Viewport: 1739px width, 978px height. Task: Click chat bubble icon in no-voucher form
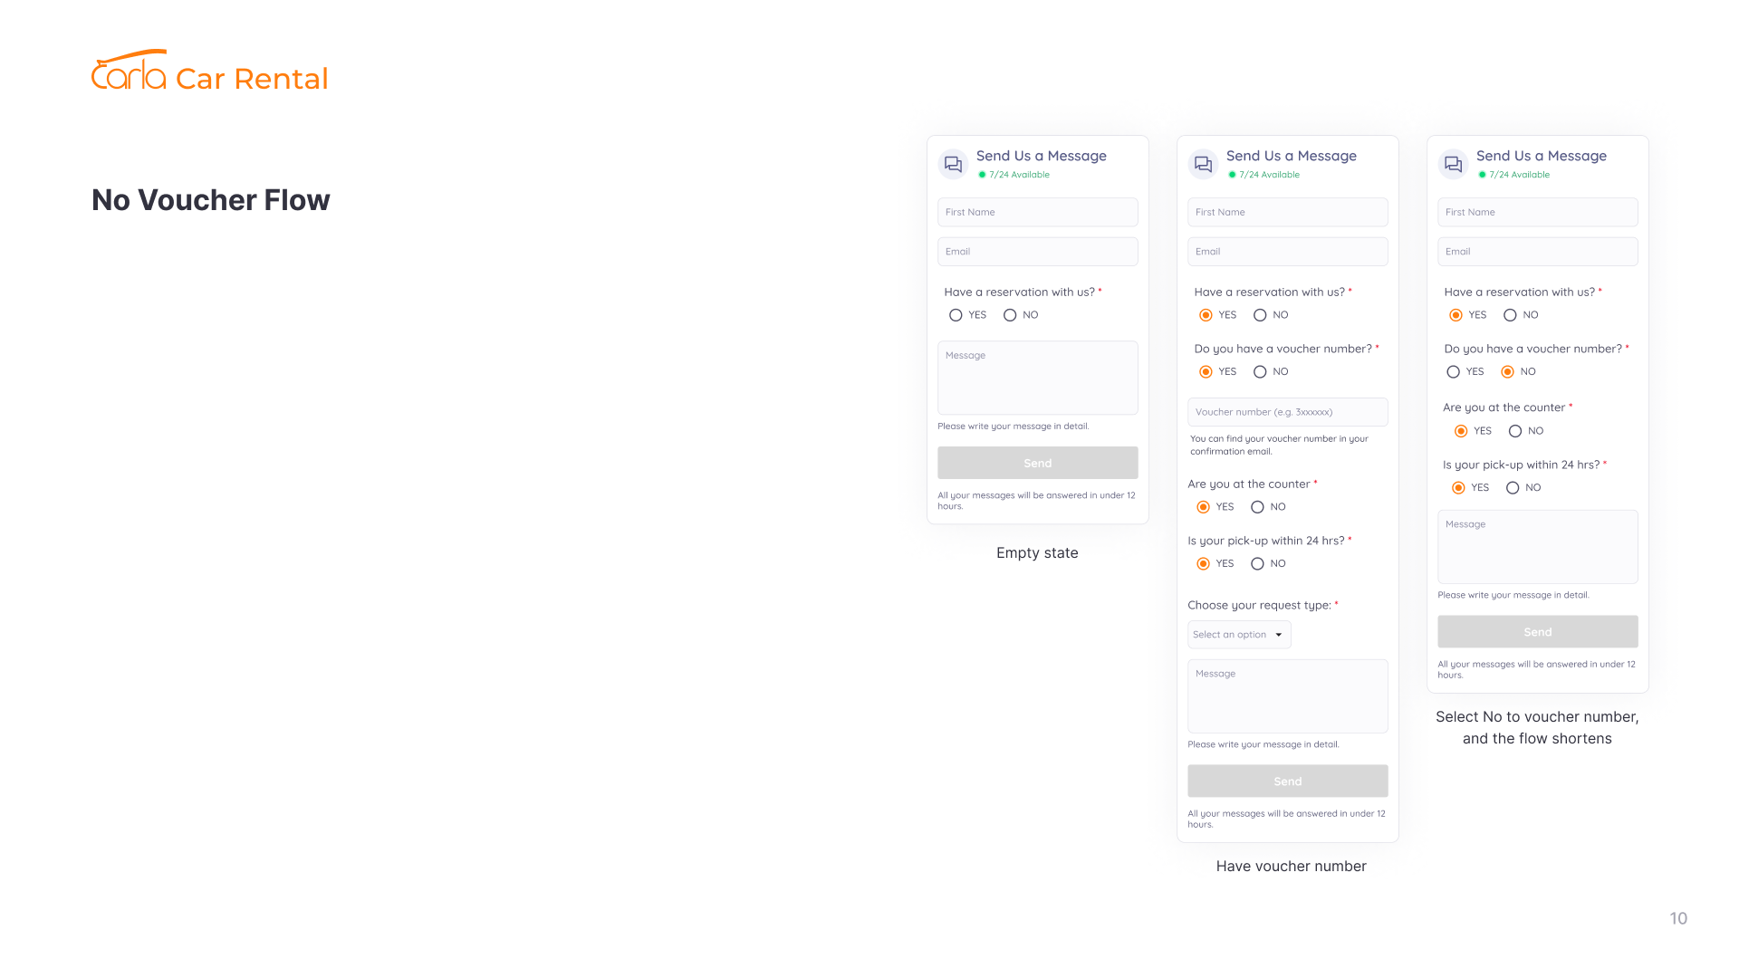click(x=1453, y=164)
